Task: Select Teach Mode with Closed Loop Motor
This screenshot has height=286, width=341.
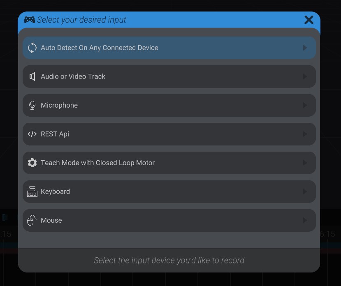Action: (169, 163)
